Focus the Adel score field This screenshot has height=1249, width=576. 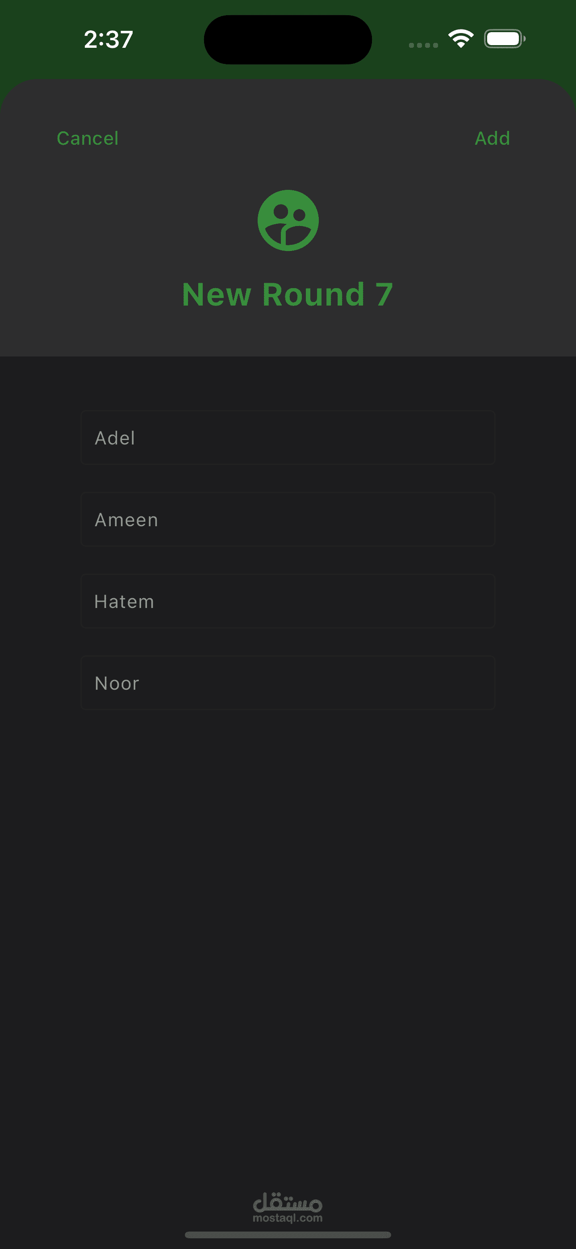[288, 437]
